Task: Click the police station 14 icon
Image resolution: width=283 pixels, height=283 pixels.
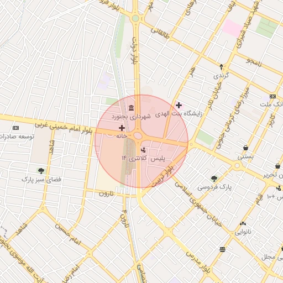Action: point(143,150)
